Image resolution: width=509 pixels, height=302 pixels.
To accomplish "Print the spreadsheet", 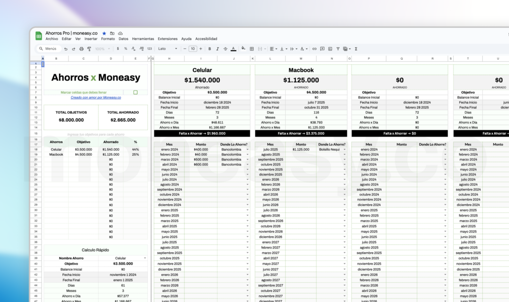I will click(81, 49).
